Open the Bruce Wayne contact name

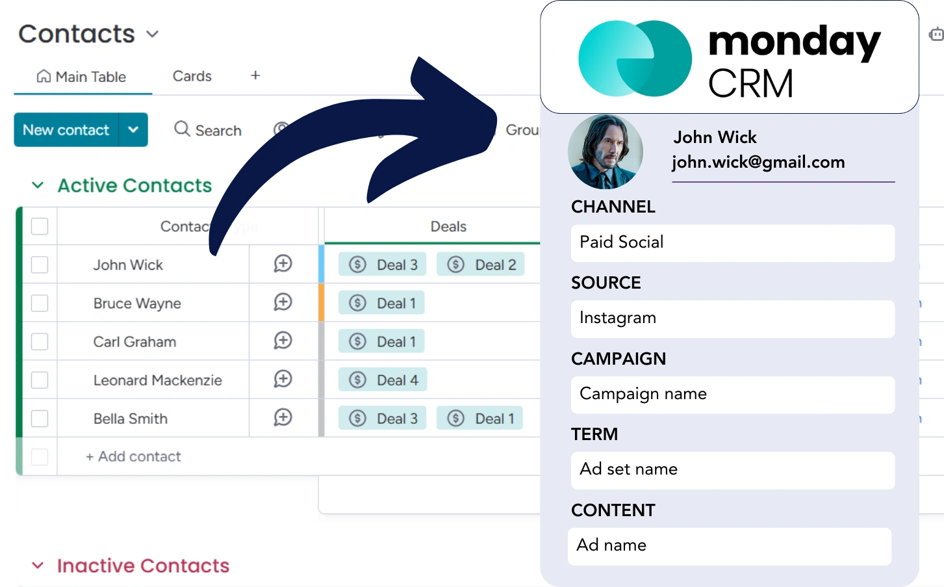[137, 303]
